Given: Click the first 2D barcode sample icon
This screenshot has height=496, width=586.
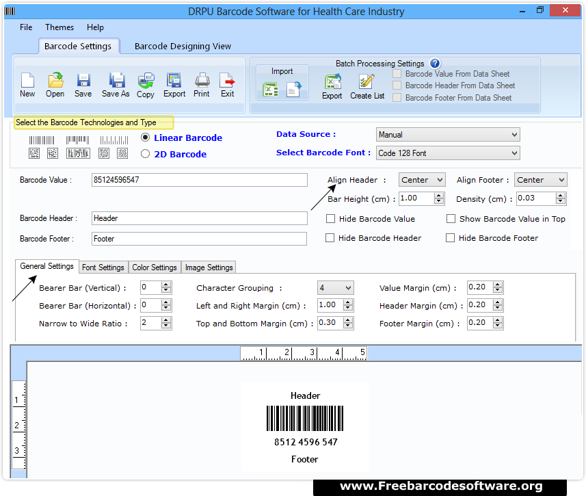Looking at the screenshot, I should pyautogui.click(x=34, y=153).
